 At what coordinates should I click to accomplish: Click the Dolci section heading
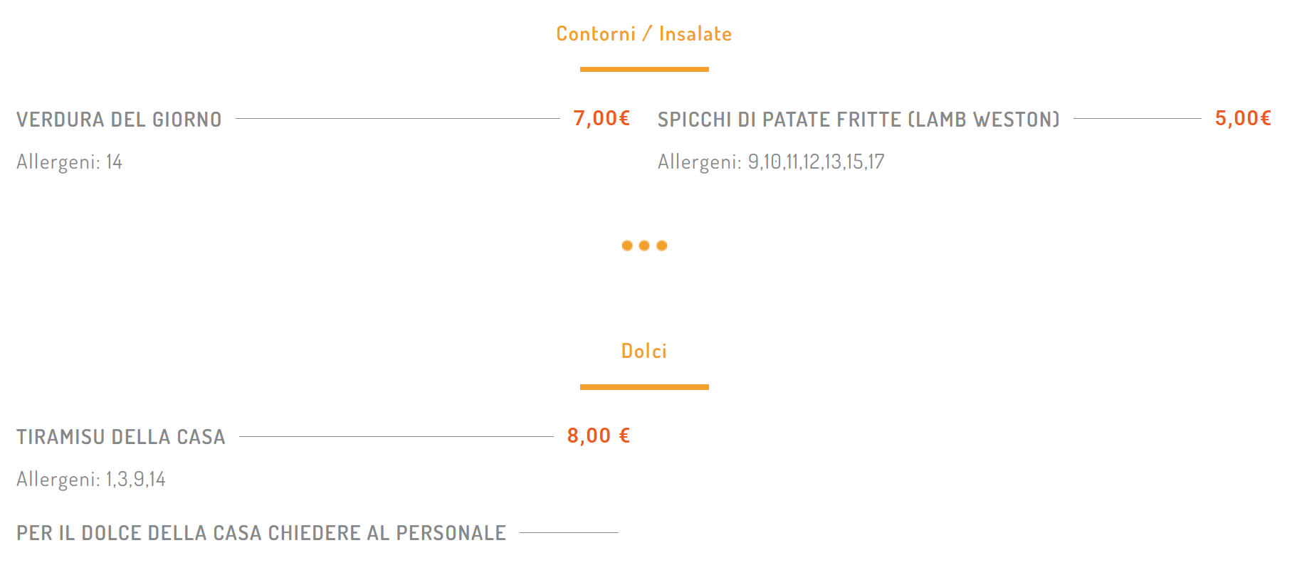click(644, 351)
